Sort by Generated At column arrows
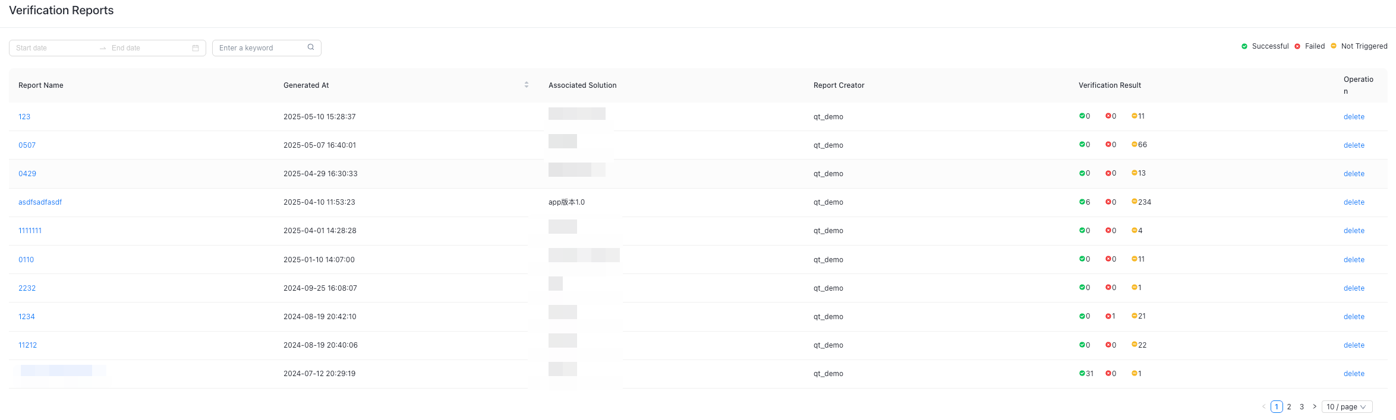This screenshot has width=1396, height=420. [x=527, y=85]
